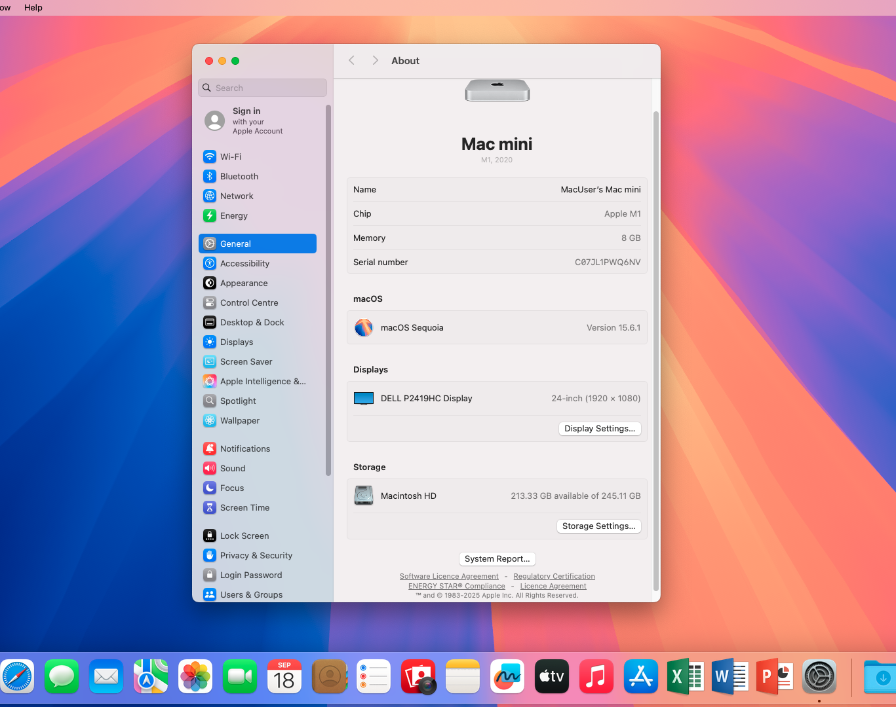Open Privacy & Security settings
The image size is (896, 707).
click(x=256, y=556)
